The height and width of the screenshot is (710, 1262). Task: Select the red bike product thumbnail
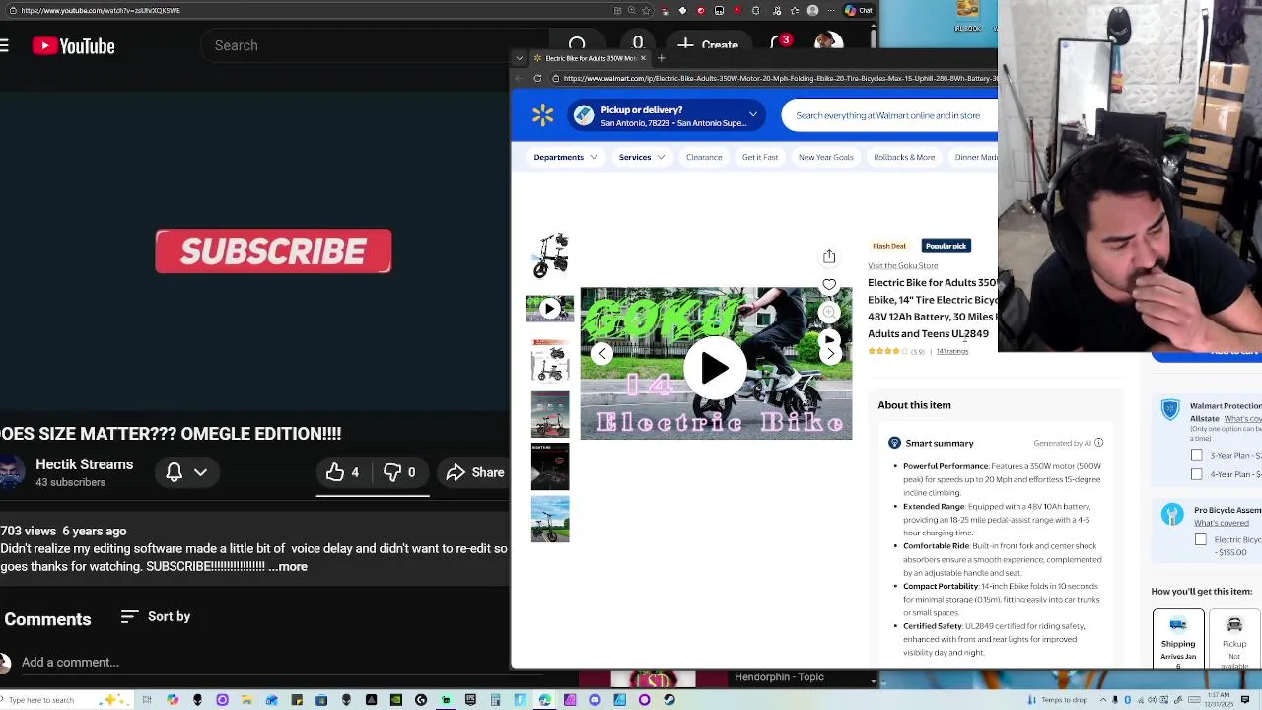550,414
